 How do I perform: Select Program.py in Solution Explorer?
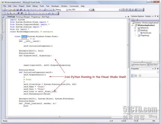143,35
